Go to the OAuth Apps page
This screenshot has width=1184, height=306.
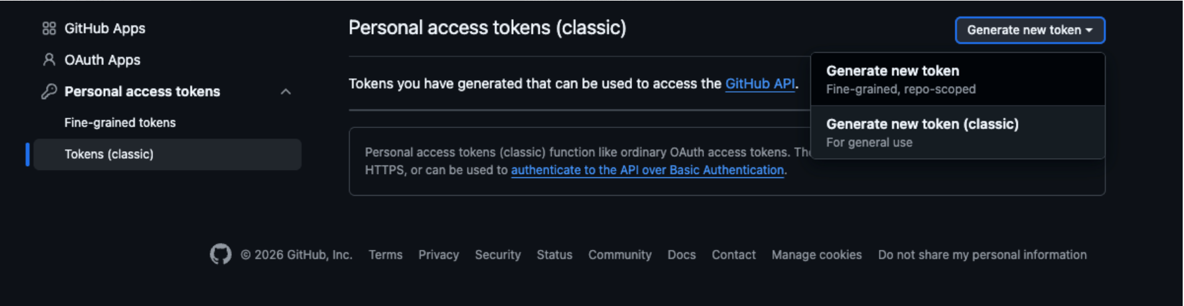(x=102, y=60)
